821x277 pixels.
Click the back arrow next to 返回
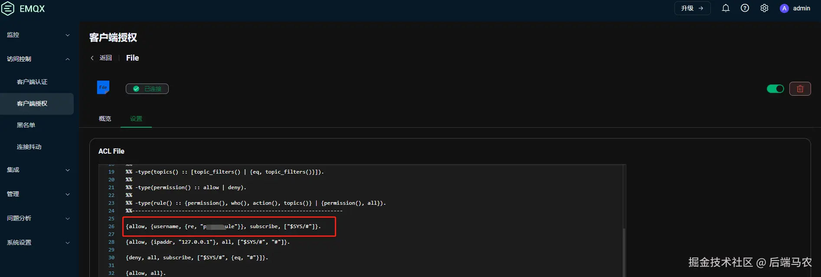[92, 58]
